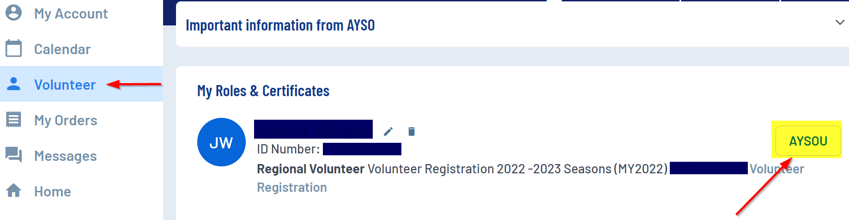849x220 pixels.
Task: Open My Orders menu label
Action: click(x=66, y=120)
